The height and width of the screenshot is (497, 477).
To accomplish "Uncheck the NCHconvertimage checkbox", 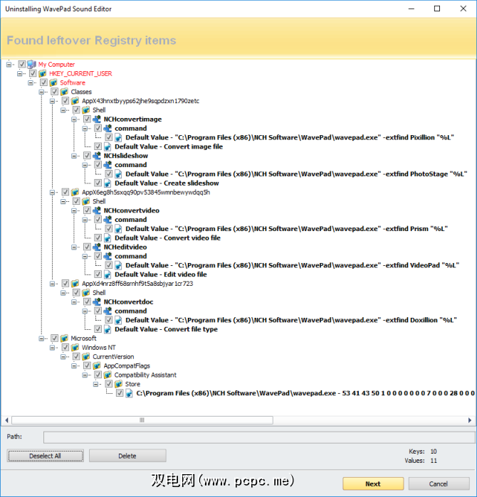I will [87, 119].
